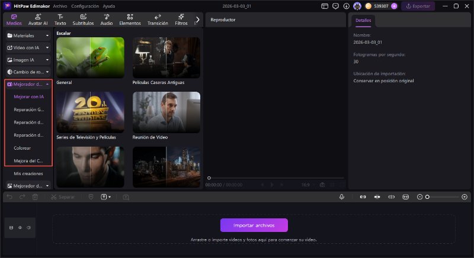Expand the Imagen IA dropdown
This screenshot has height=258, width=474.
coord(28,60)
